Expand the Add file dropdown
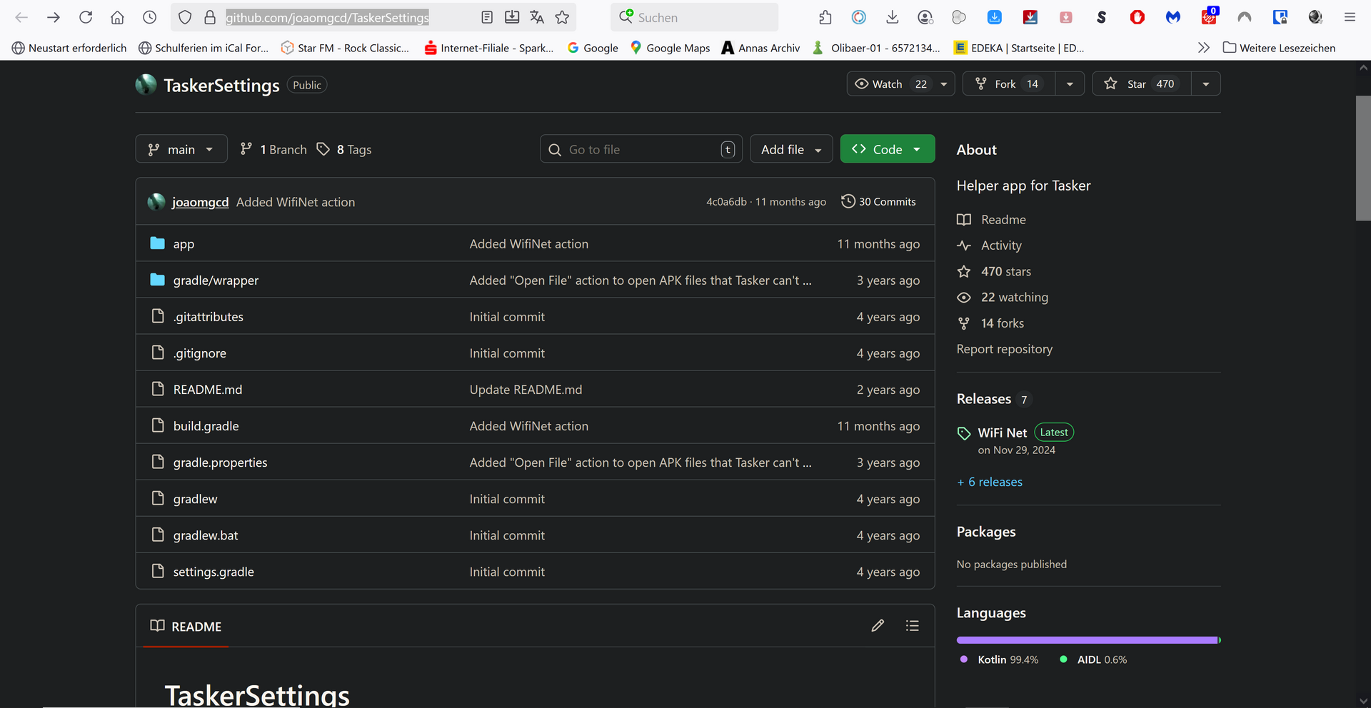The width and height of the screenshot is (1371, 708). (790, 149)
